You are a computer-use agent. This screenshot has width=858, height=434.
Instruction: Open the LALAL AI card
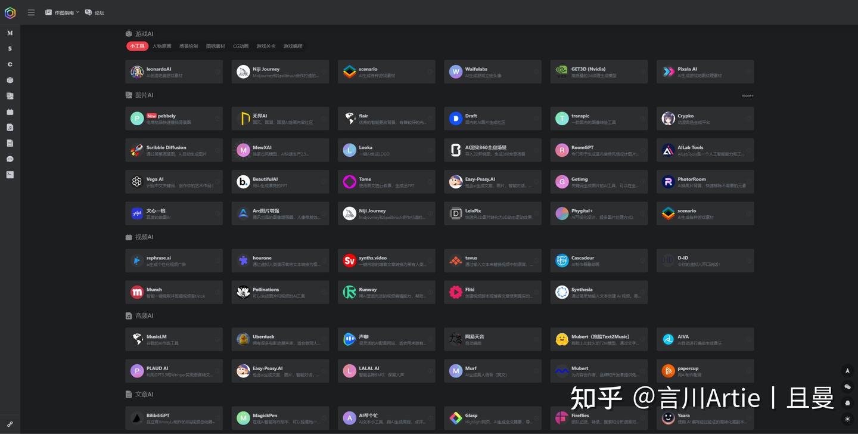(x=386, y=371)
